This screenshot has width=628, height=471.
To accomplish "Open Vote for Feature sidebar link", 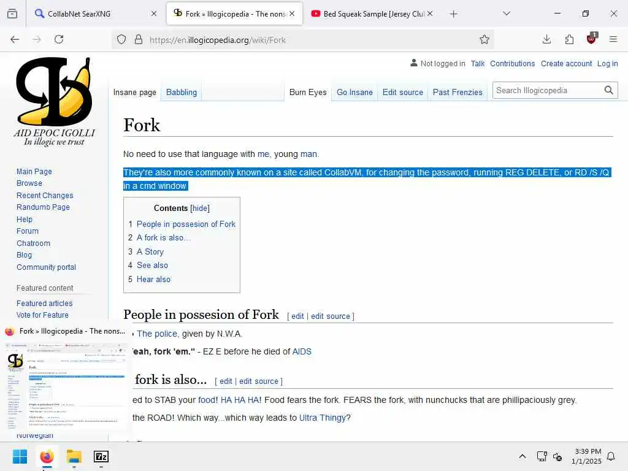I will click(42, 315).
